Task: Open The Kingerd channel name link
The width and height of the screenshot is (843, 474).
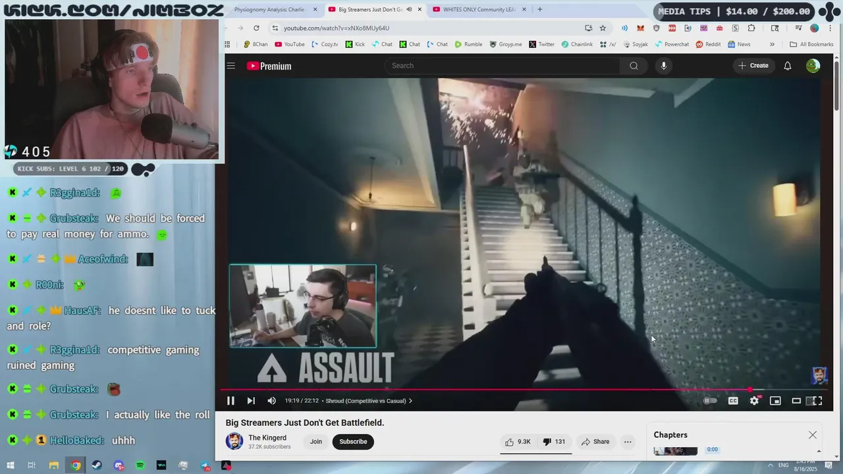Action: click(267, 438)
